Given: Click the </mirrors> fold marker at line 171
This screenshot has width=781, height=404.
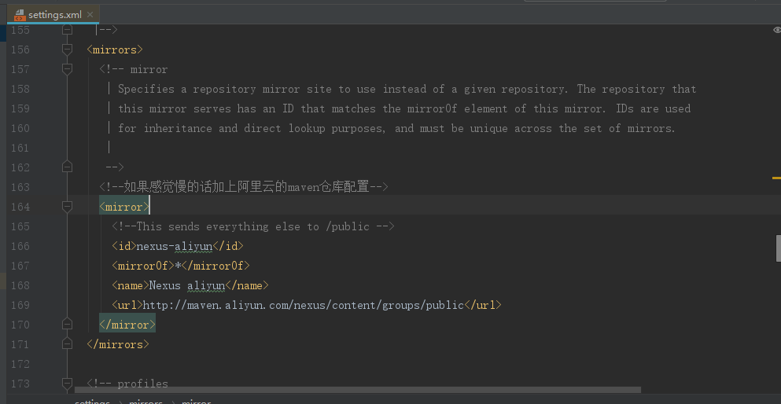Looking at the screenshot, I should (67, 343).
